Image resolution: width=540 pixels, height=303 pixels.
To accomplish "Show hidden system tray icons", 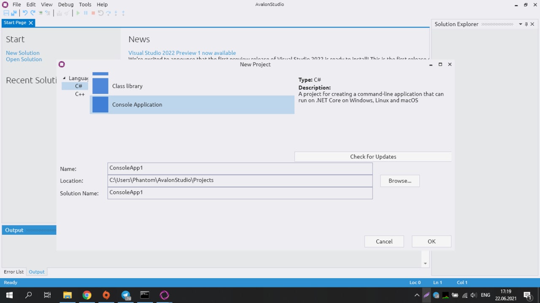I will pos(417,295).
